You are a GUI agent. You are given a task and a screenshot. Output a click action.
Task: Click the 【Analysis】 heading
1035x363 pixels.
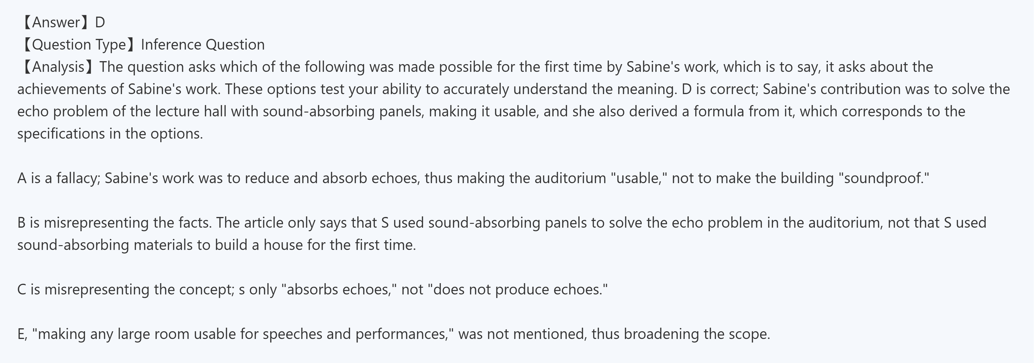[x=57, y=67]
